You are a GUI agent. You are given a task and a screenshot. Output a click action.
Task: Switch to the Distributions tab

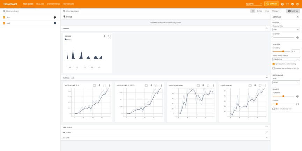(53, 4)
